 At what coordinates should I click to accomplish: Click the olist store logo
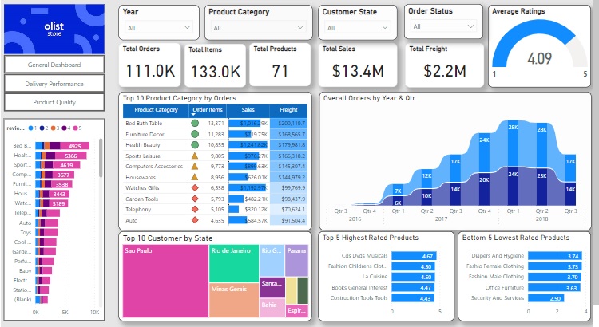(x=54, y=29)
